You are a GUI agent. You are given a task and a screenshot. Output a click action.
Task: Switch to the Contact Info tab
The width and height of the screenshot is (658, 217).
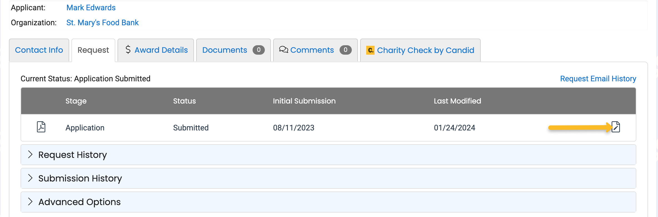coord(39,50)
